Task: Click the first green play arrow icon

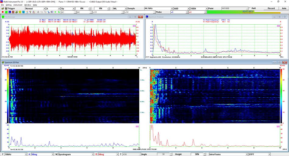Action: coord(55,12)
